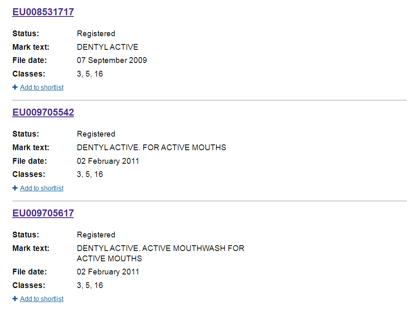Open trademark EU009705617 details
Screen dimensions: 420x309
pos(43,213)
